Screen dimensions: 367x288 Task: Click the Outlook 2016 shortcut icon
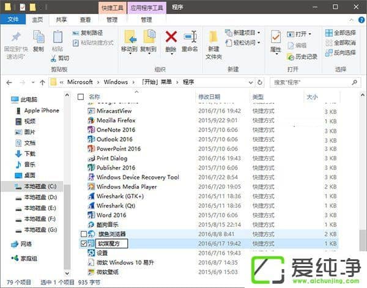(91, 139)
